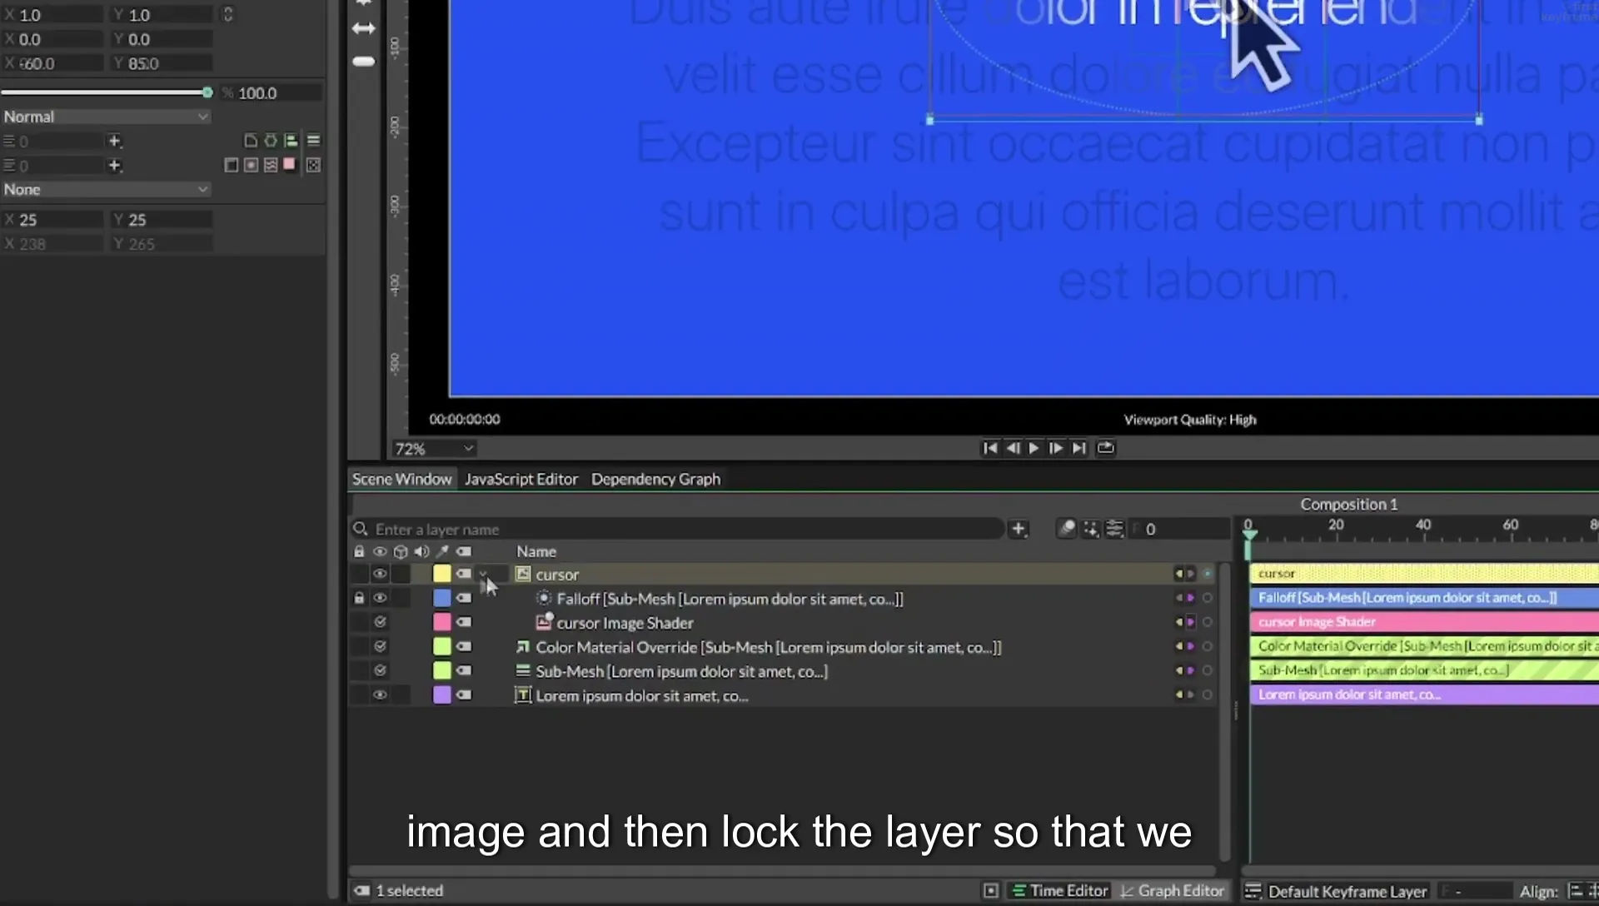Click the brush icon next to the add layer button
This screenshot has width=1599, height=906.
coord(1067,529)
